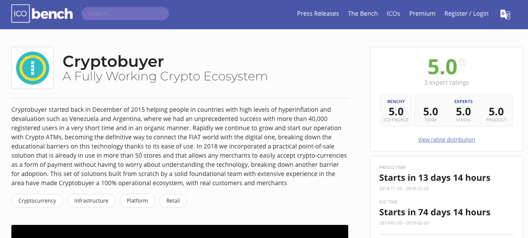Image resolution: width=528 pixels, height=238 pixels.
Task: Select the Retail category tag
Action: click(173, 201)
